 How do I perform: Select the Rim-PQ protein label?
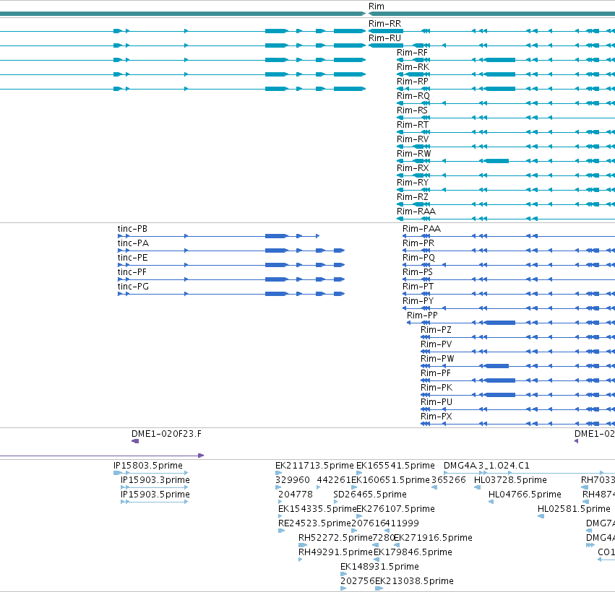418,258
